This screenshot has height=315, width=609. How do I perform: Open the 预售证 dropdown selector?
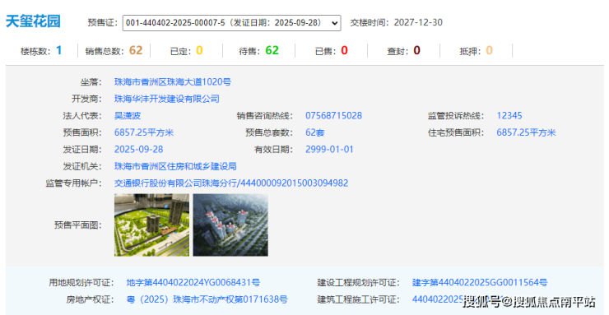231,23
